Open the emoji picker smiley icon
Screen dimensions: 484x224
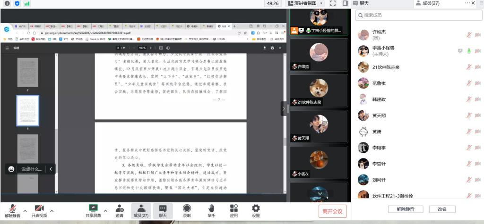11,169
